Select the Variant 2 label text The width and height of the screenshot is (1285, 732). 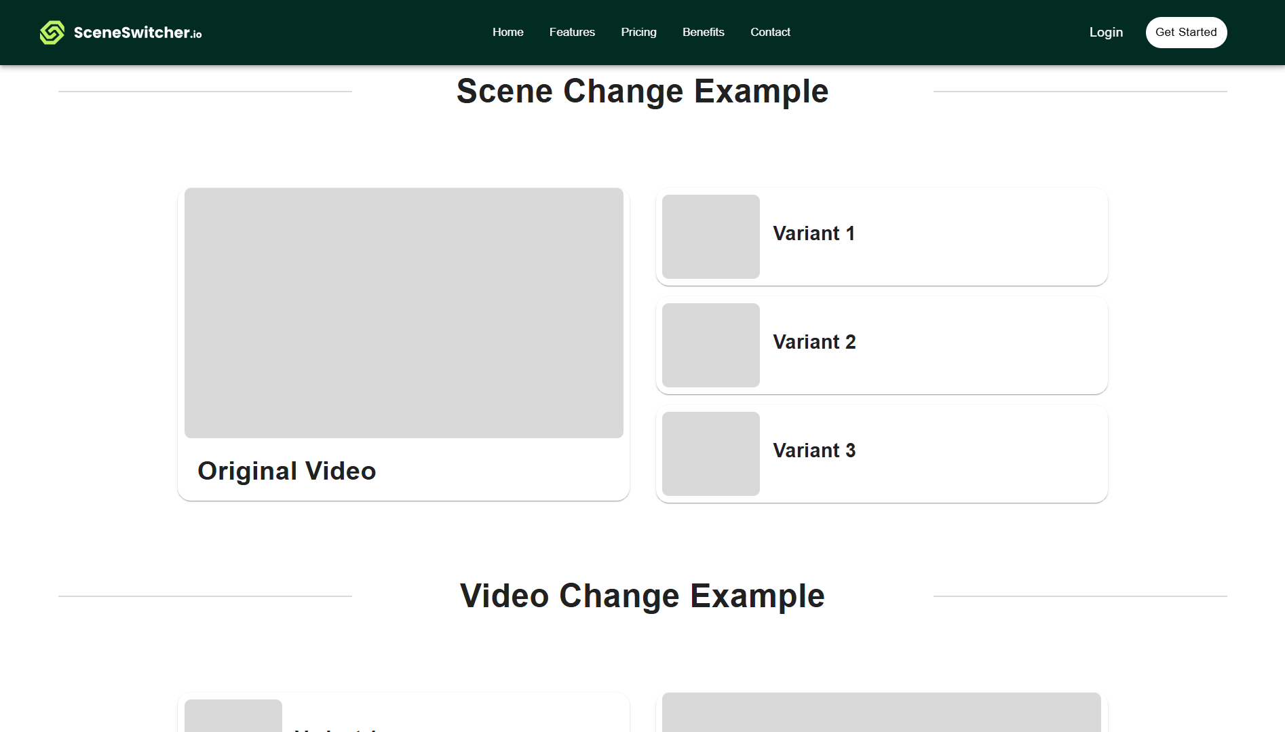point(814,342)
